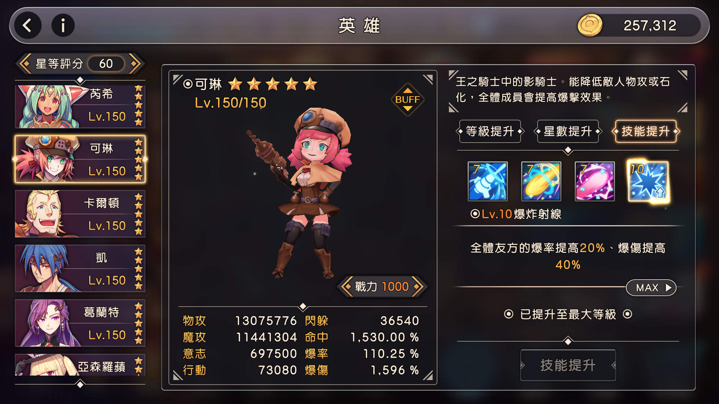The height and width of the screenshot is (404, 719).
Task: Click the 戰力 1000 power badge
Action: point(382,287)
